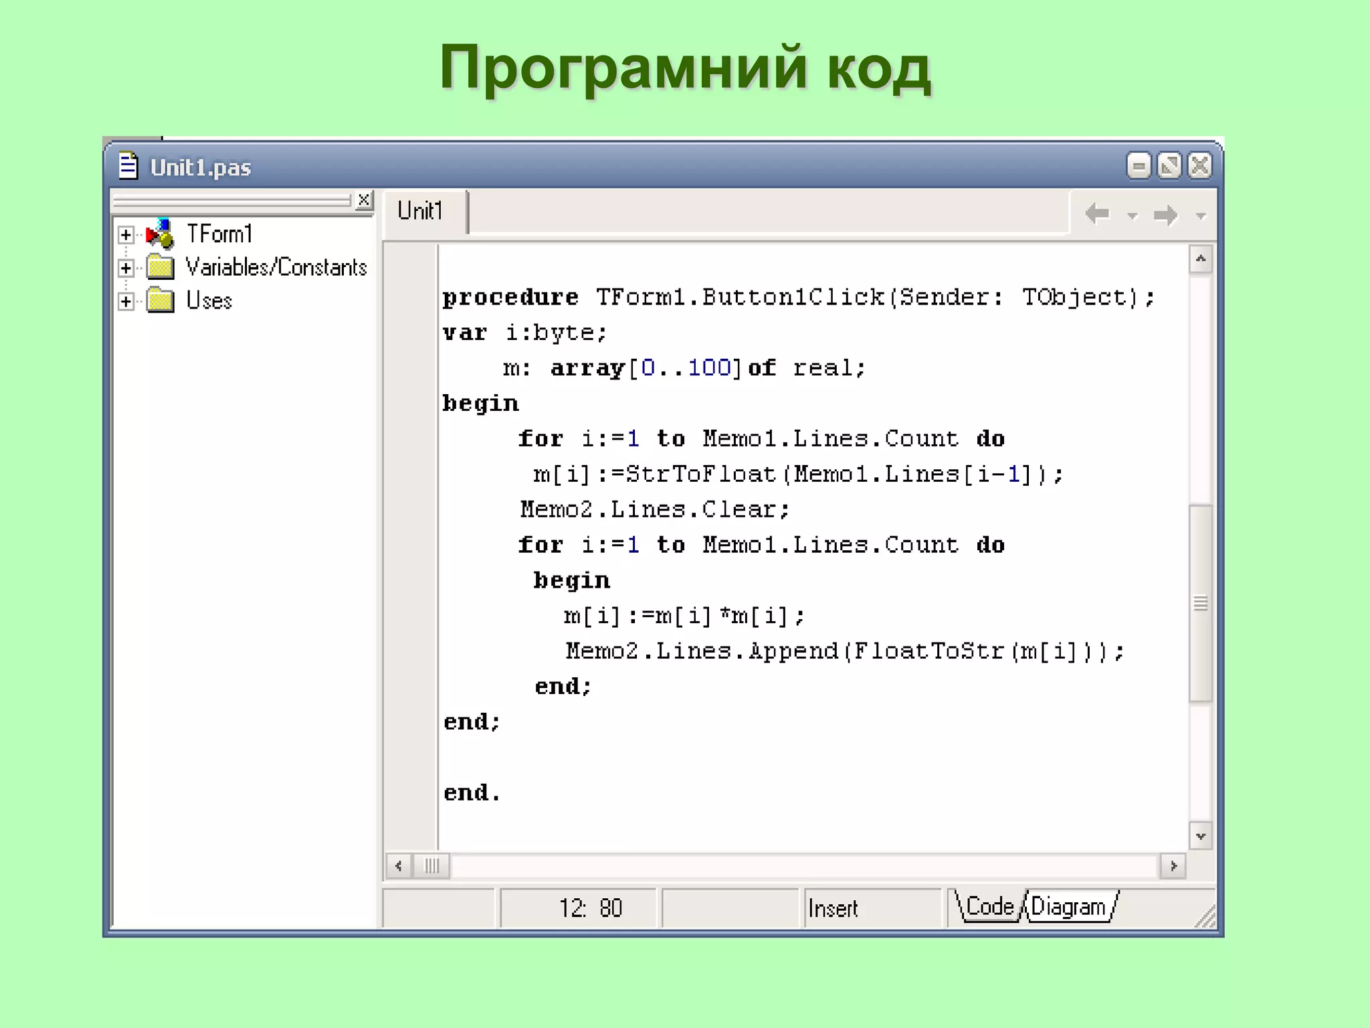Viewport: 1370px width, 1028px height.
Task: Minimize the Unit1.pas window
Action: coord(1138,165)
